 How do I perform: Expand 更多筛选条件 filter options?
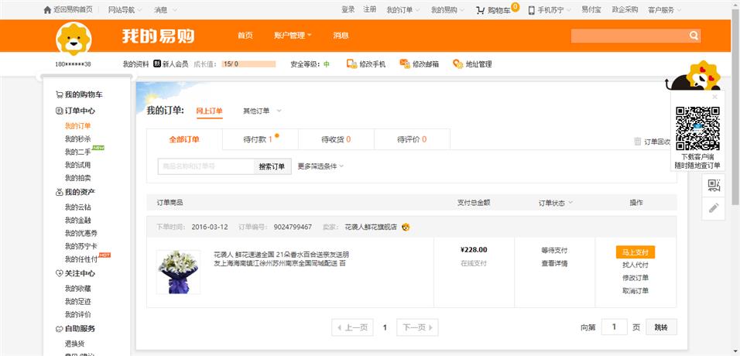(x=320, y=166)
